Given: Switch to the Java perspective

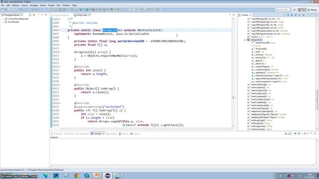Looking at the screenshot, I should [x=302, y=10].
